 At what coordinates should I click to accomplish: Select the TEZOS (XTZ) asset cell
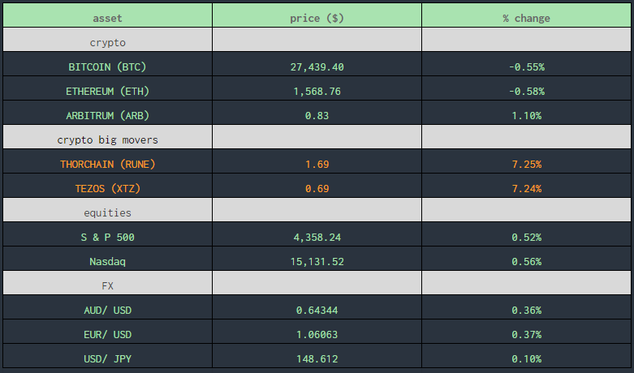[107, 186]
